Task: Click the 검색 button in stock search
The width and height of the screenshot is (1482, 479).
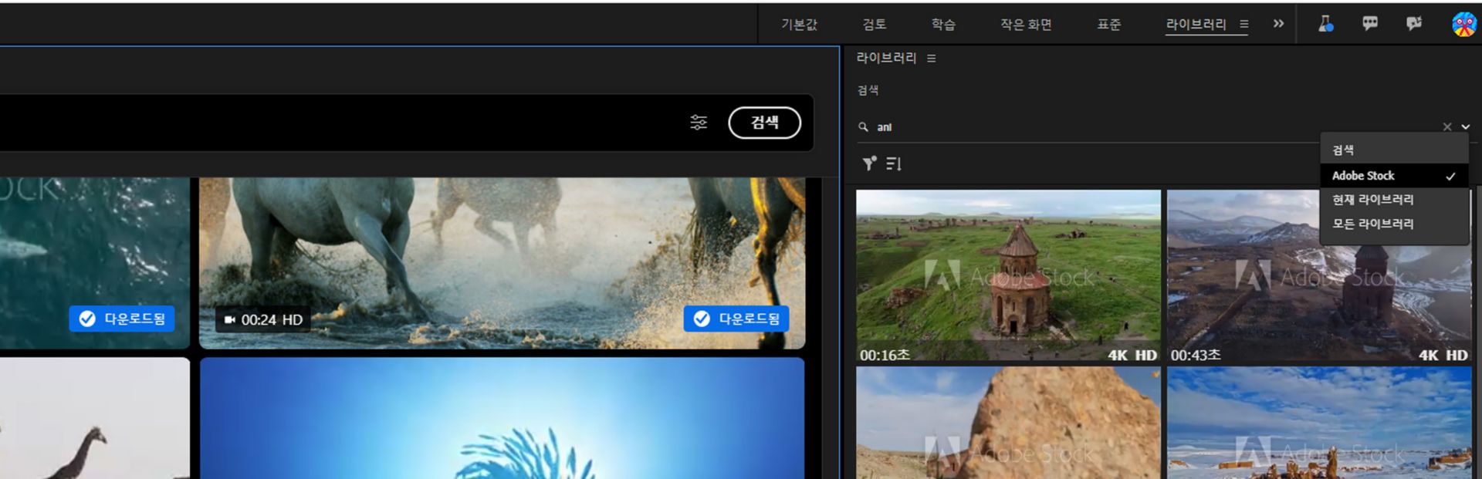Action: (x=764, y=123)
